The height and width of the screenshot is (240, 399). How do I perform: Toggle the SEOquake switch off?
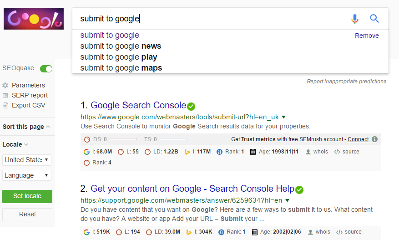(46, 69)
